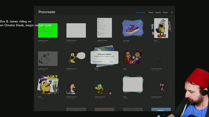This screenshot has width=209, height=117.
Task: Open the blank stack in bottom row
Action: click(x=133, y=84)
